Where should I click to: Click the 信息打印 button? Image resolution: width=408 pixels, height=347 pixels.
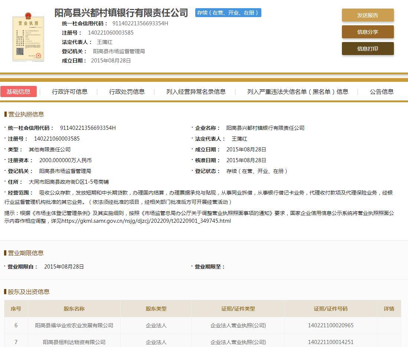367,48
